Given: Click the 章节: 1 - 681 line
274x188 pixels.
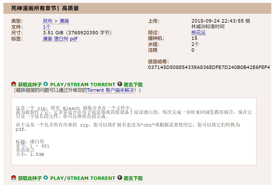Looking at the screenshot, I should pos(33,146).
